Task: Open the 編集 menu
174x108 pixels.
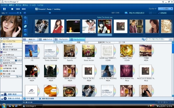Action: [x=11, y=5]
